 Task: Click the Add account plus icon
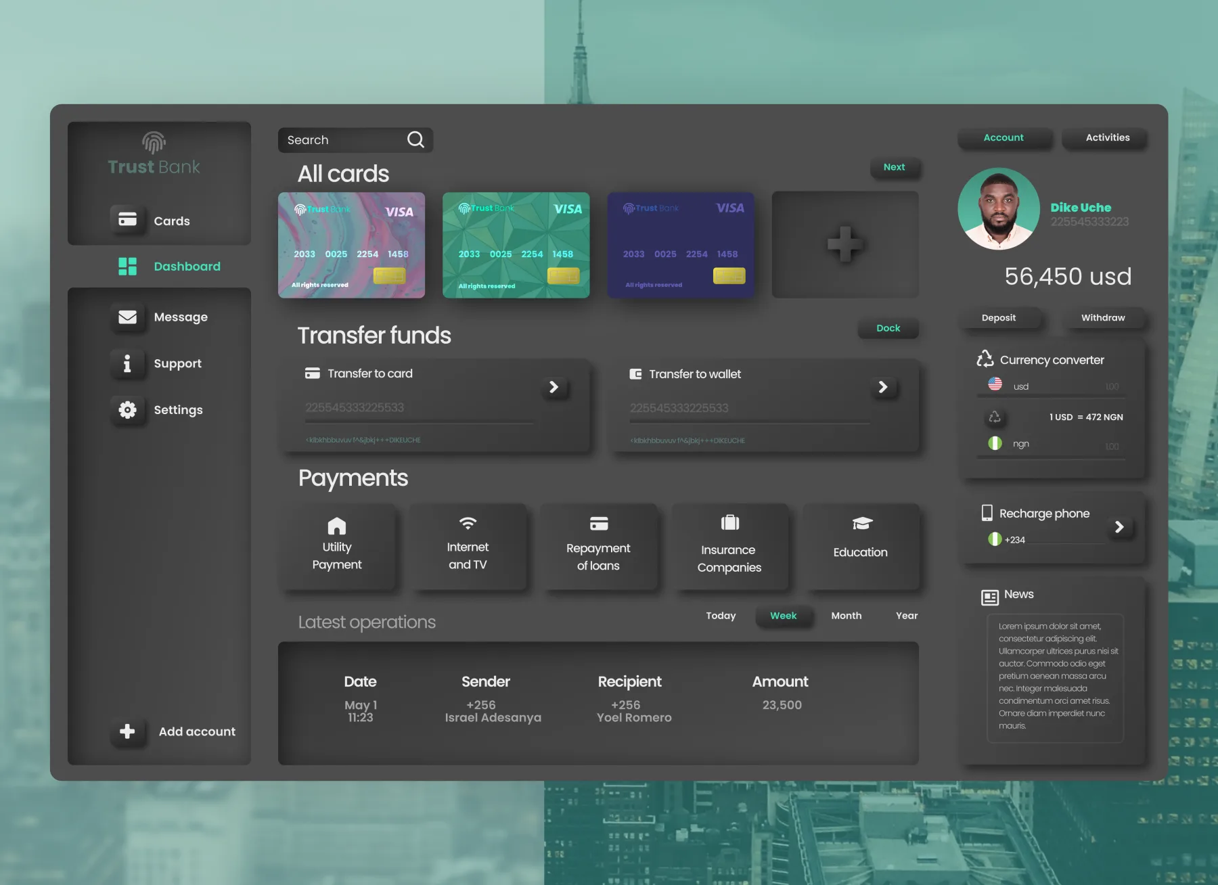127,731
